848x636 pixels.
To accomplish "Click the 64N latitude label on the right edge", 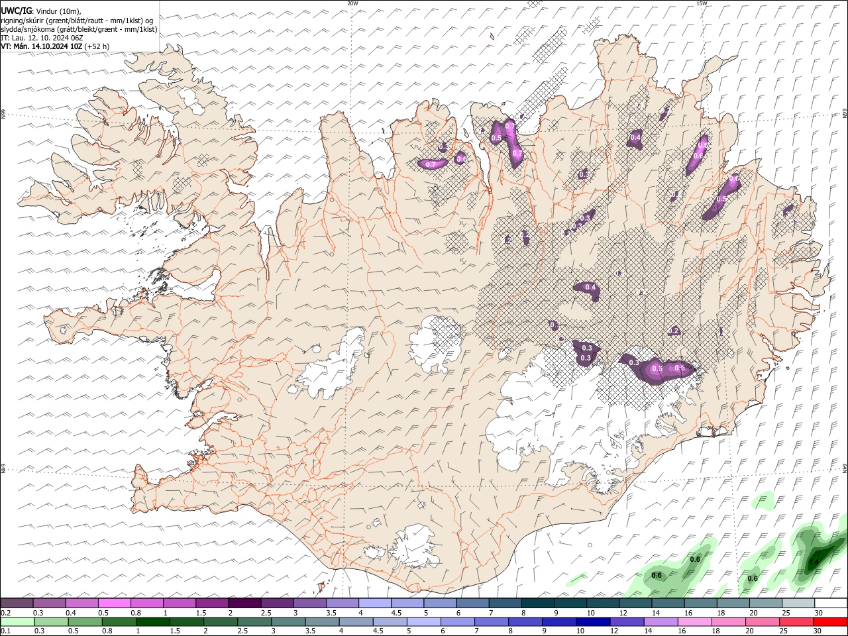I will pyautogui.click(x=845, y=468).
